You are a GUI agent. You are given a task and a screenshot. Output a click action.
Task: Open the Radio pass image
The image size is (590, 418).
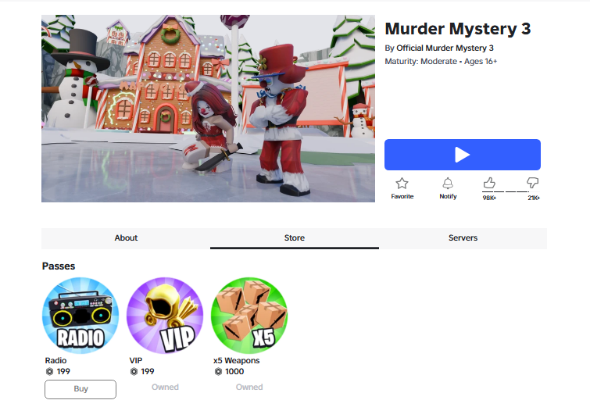click(x=80, y=316)
